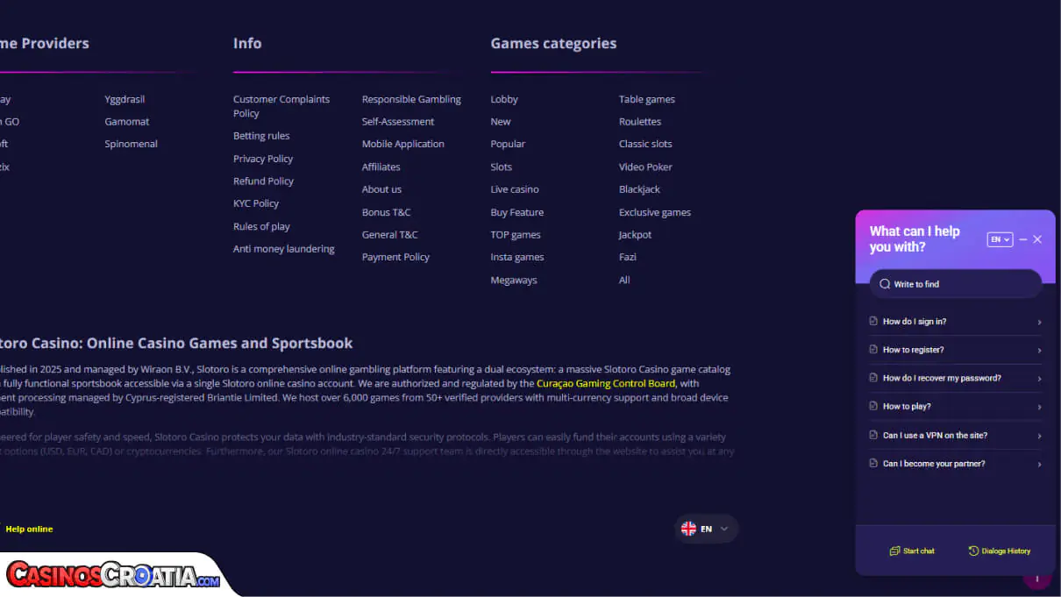Go to Roulettes category

pos(640,122)
